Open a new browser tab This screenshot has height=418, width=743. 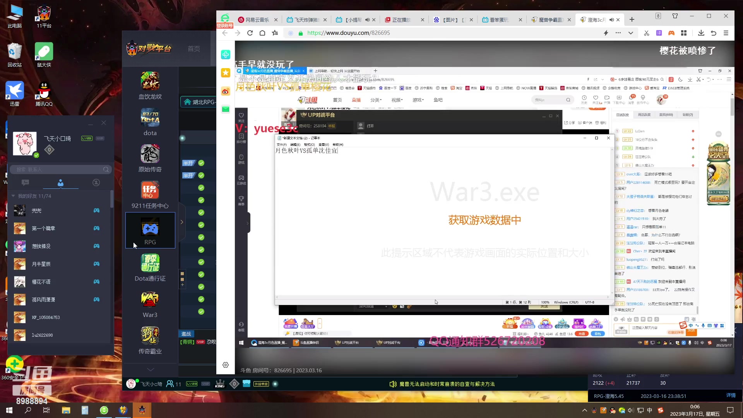pos(632,20)
